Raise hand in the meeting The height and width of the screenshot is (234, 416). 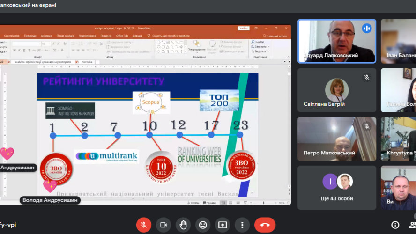(x=183, y=225)
